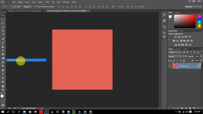This screenshot has height=114, width=203.
Task: Select the Rectangle shape tool
Action: 3,82
